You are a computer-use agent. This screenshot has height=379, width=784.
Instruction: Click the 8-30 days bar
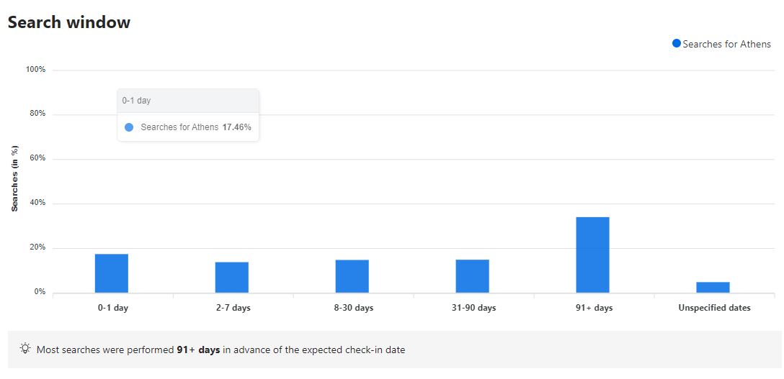(x=352, y=276)
